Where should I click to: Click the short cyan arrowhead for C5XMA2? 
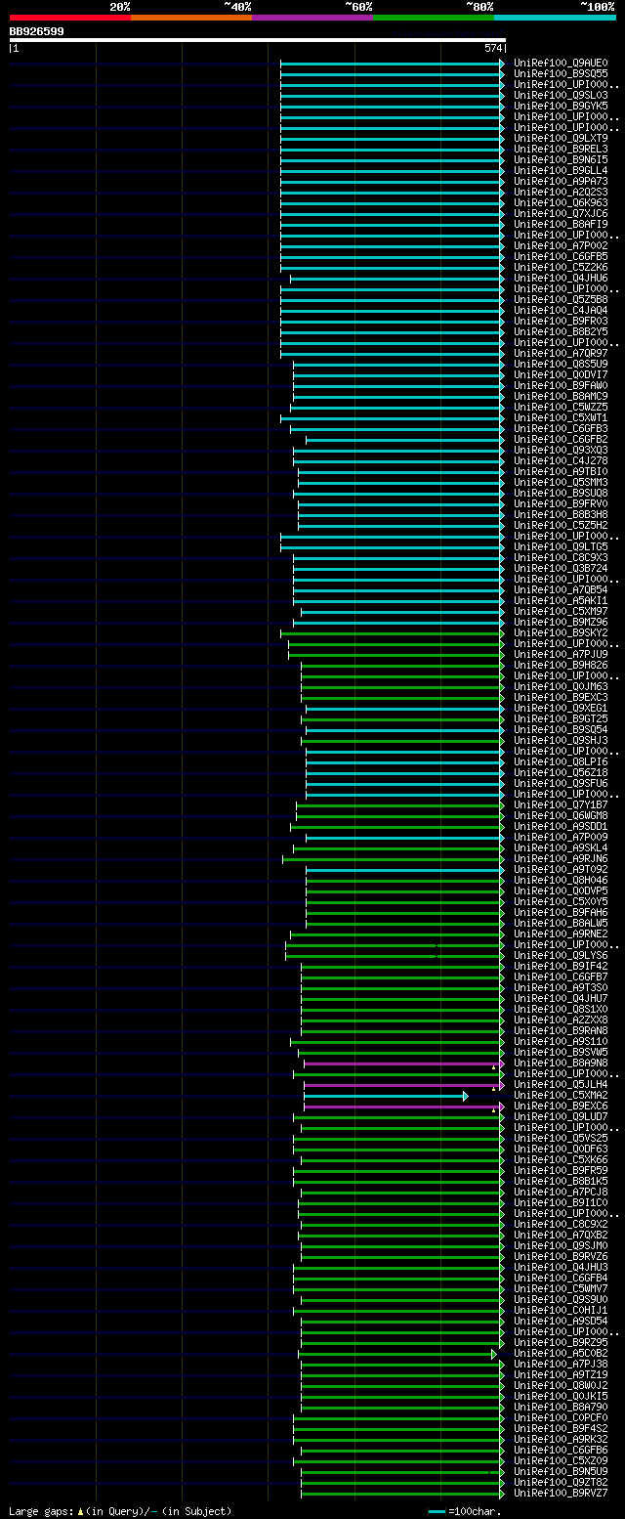coord(466,1096)
